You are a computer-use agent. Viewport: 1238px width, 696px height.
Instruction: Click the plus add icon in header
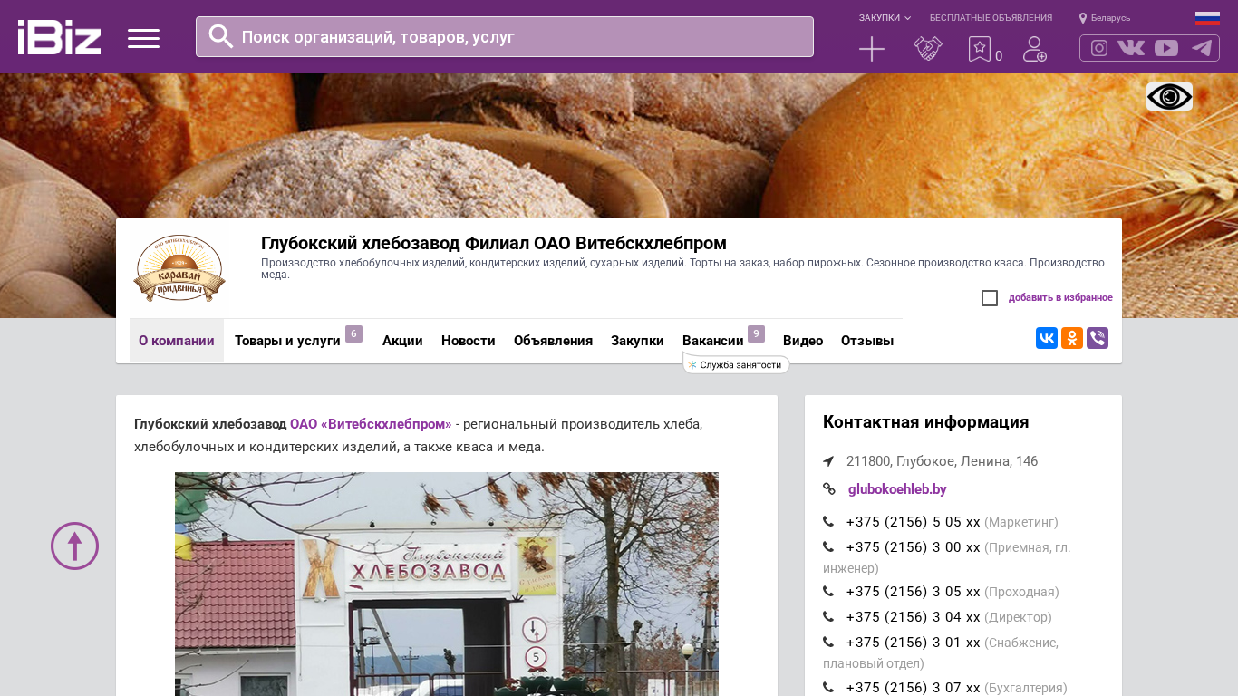872,49
